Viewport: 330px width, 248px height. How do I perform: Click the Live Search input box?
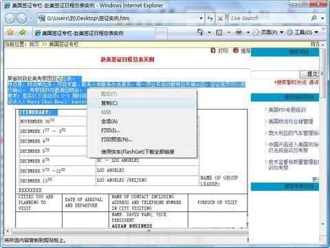coord(269,18)
